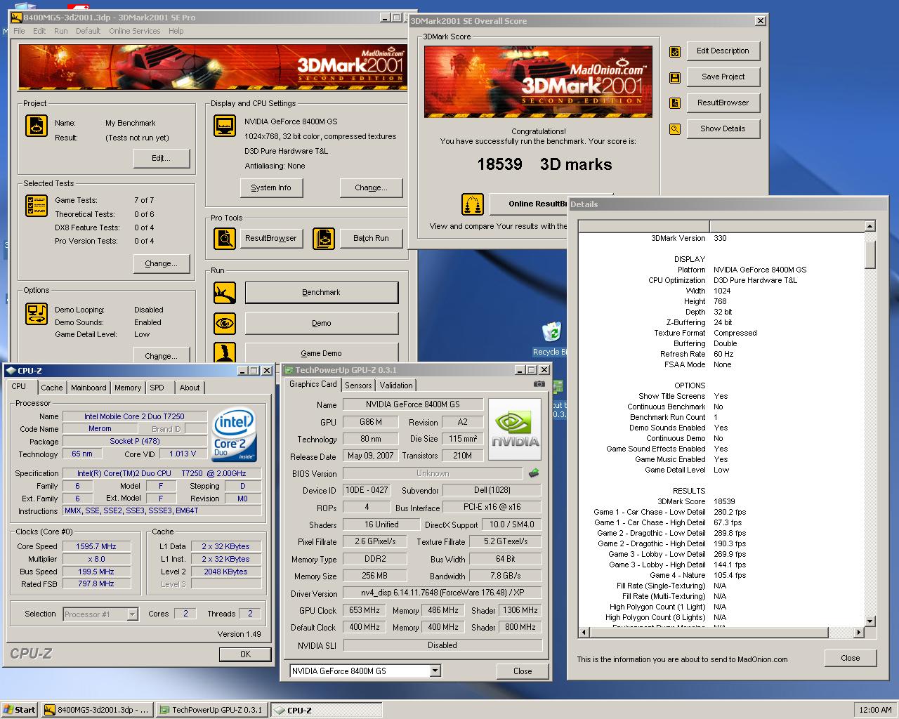Switch to TechPowerUp GPU-Z taskbar item
This screenshot has height=719, width=899.
click(211, 710)
